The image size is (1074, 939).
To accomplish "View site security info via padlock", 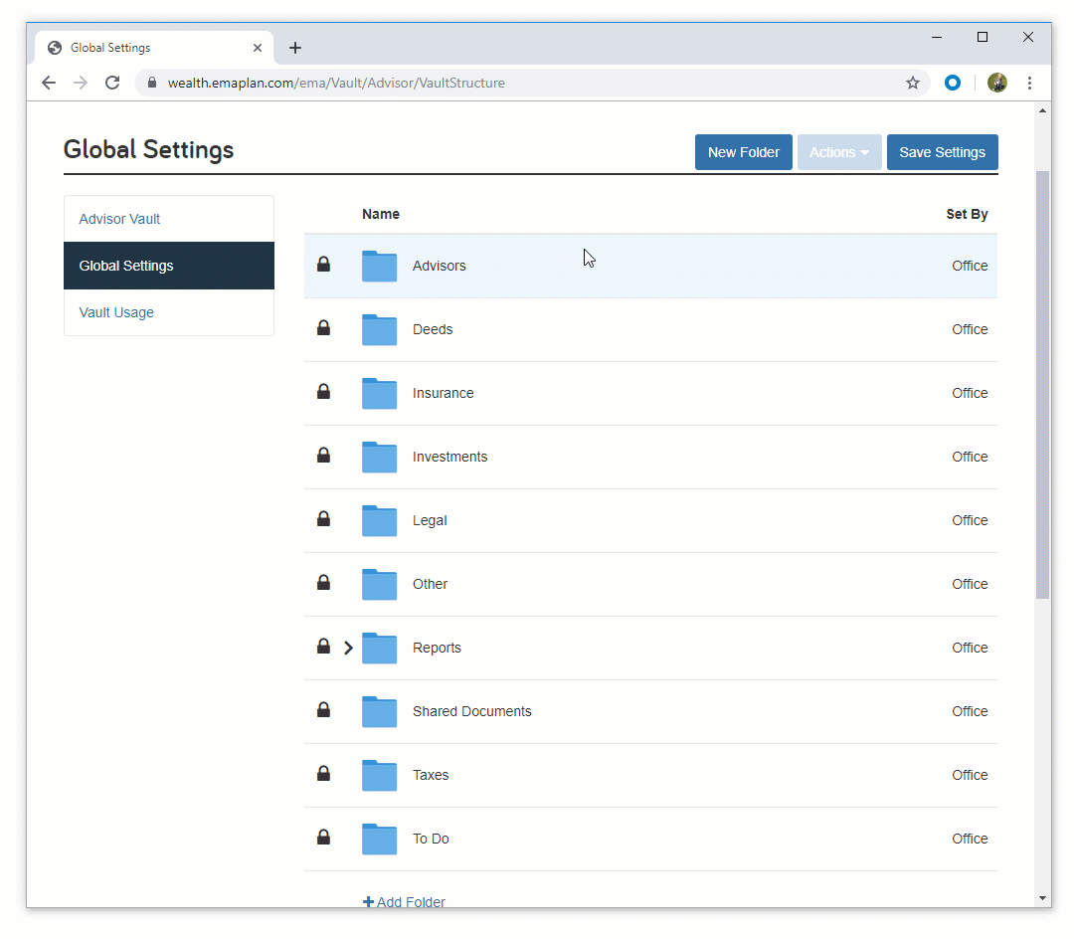I will pos(152,83).
